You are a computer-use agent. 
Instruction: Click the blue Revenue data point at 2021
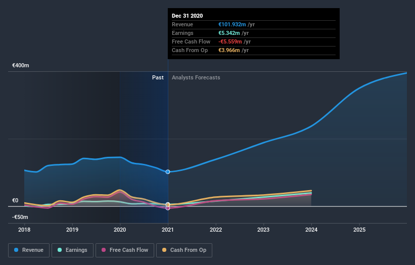[x=168, y=172]
